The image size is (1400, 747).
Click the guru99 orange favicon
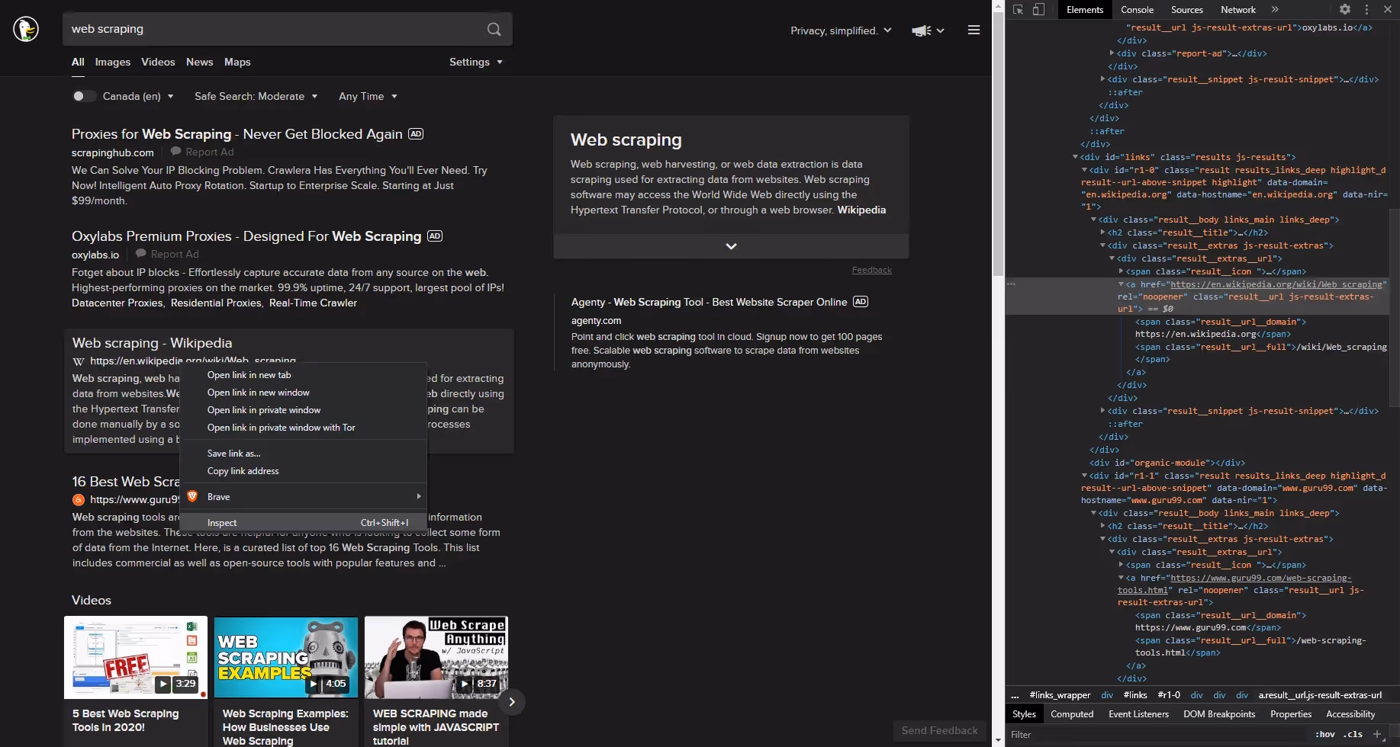click(79, 500)
